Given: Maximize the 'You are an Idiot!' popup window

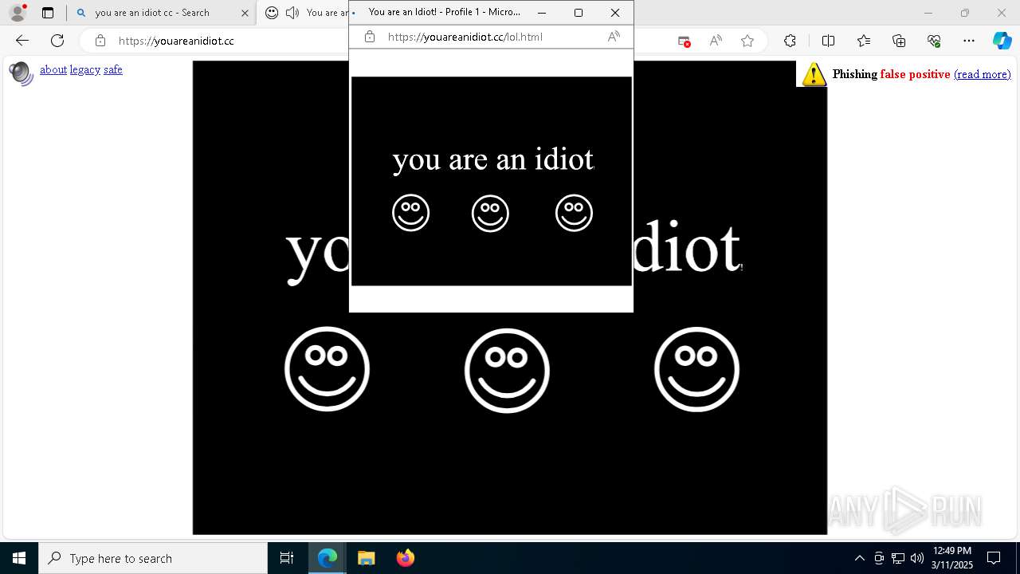Looking at the screenshot, I should click(579, 13).
